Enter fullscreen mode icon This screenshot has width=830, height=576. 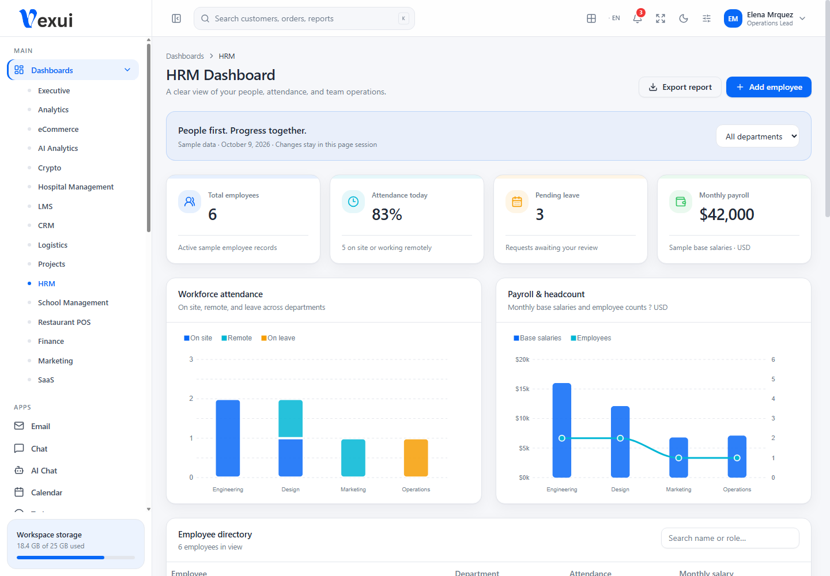pyautogui.click(x=661, y=18)
